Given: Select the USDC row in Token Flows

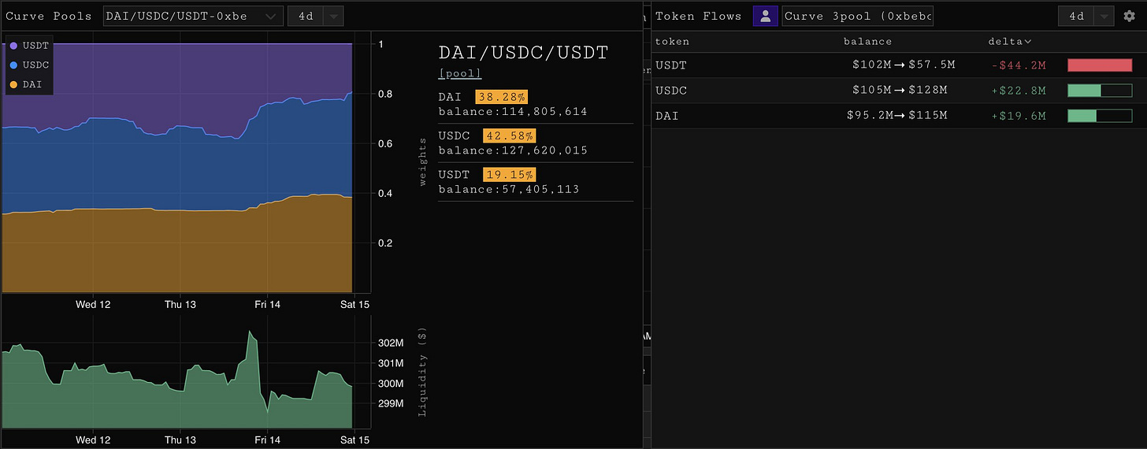Looking at the screenshot, I should [899, 91].
